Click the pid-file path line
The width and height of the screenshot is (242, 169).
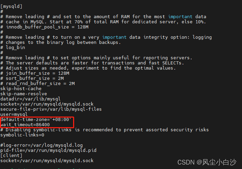tap(48, 150)
